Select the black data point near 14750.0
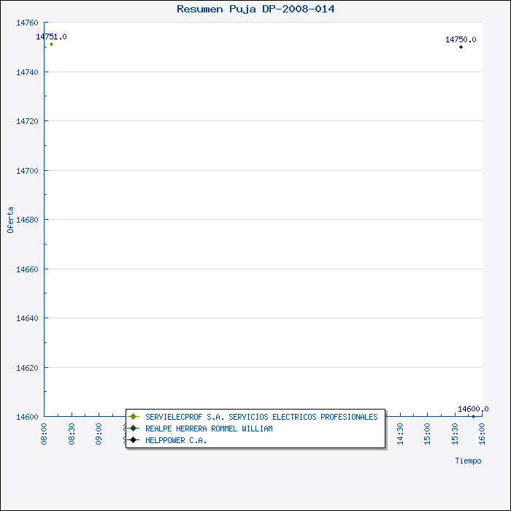 pos(461,47)
